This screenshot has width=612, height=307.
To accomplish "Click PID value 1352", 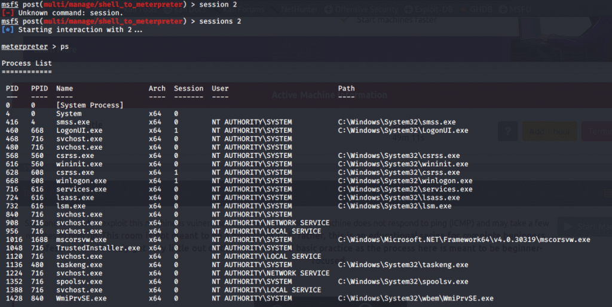I will tap(14, 281).
